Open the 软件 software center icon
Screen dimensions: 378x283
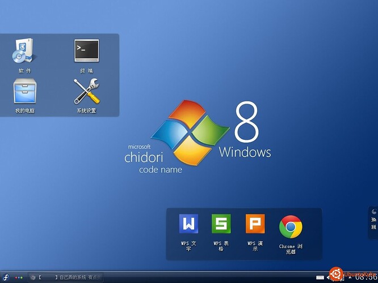(x=24, y=51)
